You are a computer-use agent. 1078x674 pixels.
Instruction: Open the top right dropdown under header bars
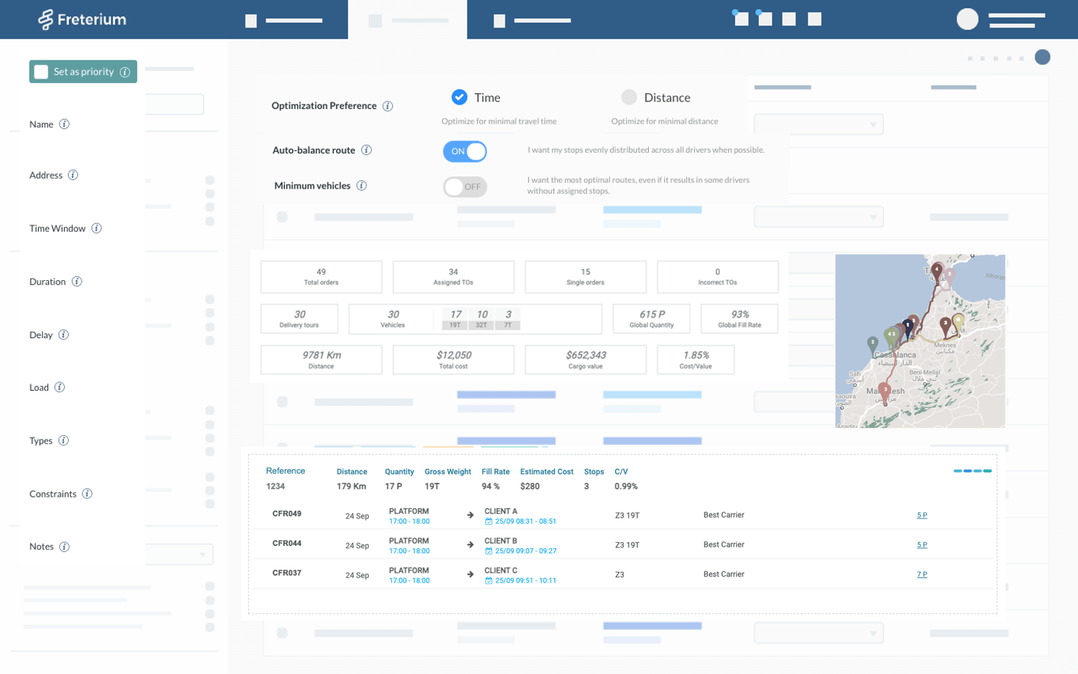point(818,124)
